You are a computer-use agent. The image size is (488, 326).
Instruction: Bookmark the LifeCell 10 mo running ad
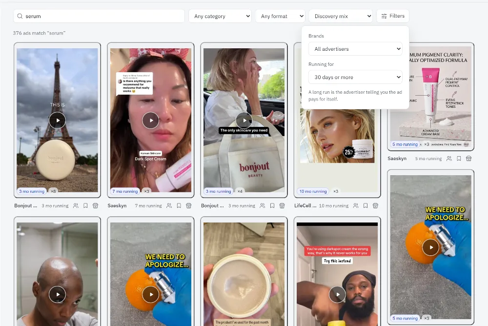366,205
